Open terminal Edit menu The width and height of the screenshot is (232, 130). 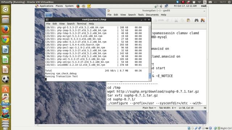click(x=55, y=24)
